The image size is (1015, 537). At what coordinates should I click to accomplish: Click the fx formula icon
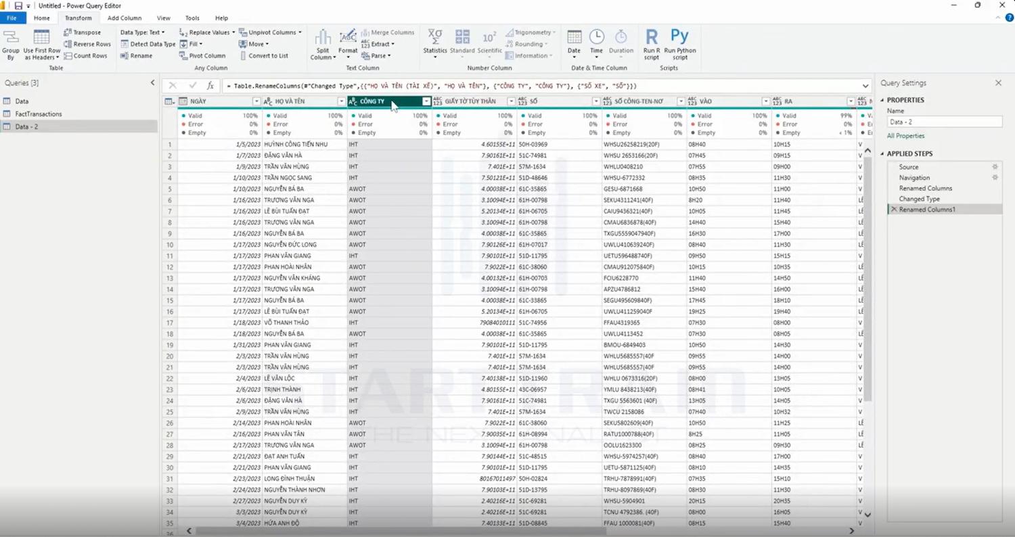point(210,86)
